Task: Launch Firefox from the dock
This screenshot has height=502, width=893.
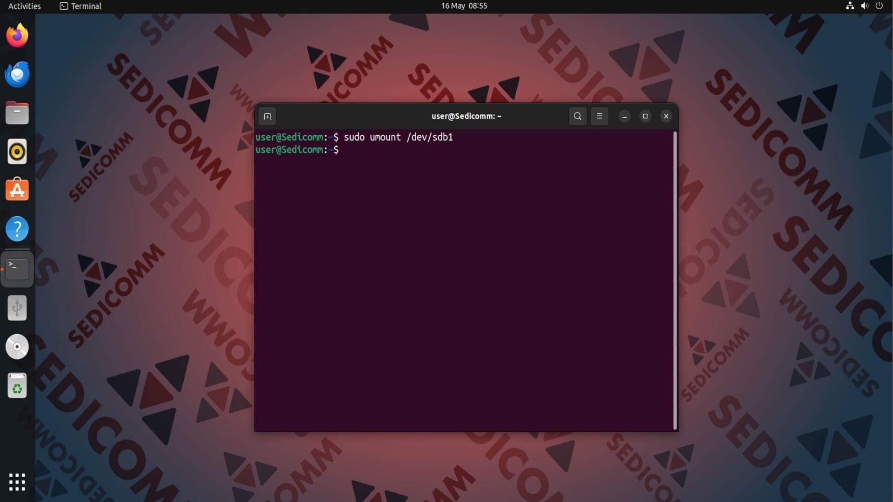Action: (x=17, y=35)
